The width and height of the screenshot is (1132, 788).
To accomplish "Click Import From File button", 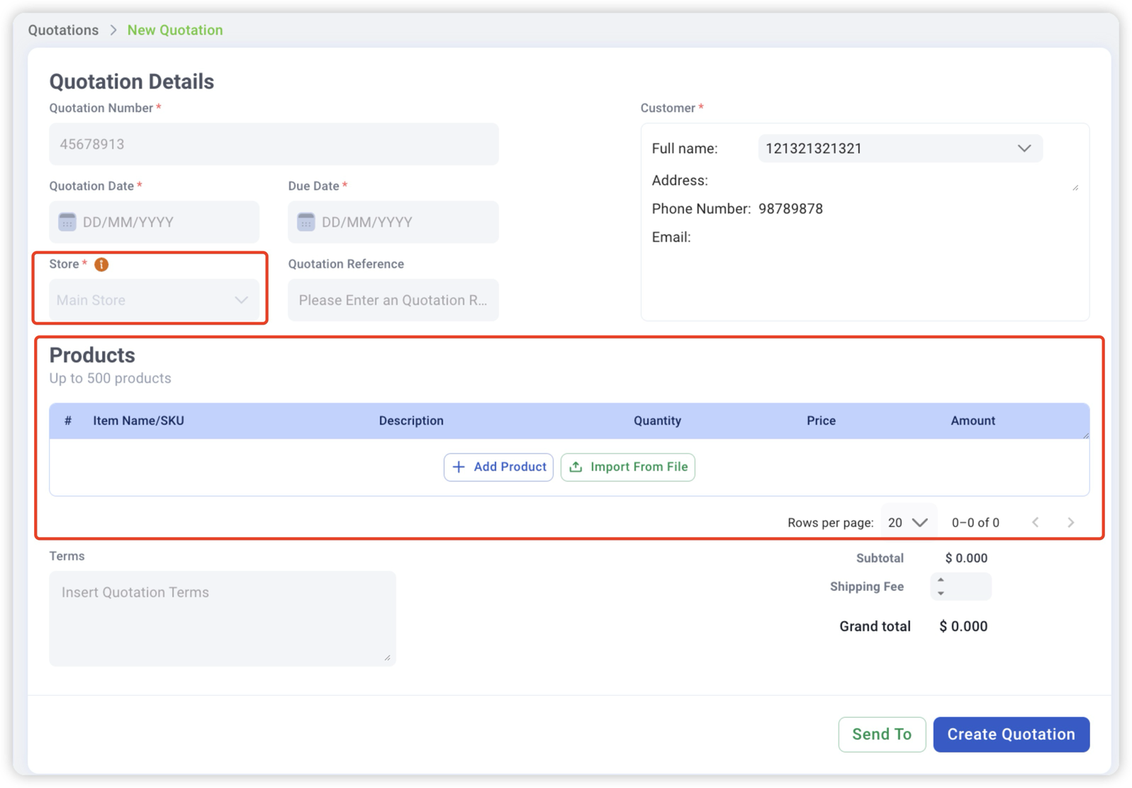I will point(628,467).
